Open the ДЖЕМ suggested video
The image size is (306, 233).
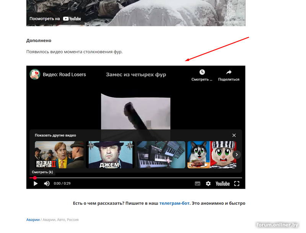click(x=110, y=155)
